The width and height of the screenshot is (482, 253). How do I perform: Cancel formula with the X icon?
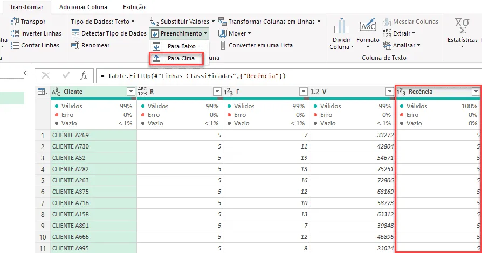click(x=46, y=75)
